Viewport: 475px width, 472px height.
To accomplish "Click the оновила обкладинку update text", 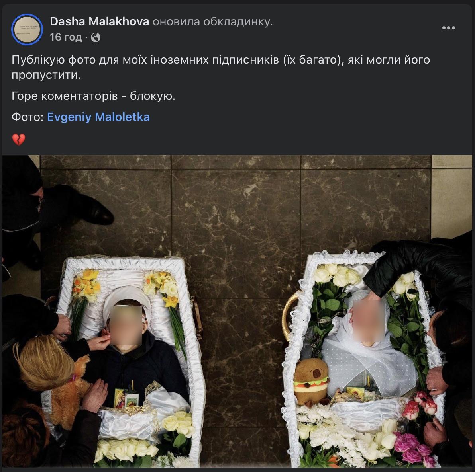I will click(x=213, y=21).
